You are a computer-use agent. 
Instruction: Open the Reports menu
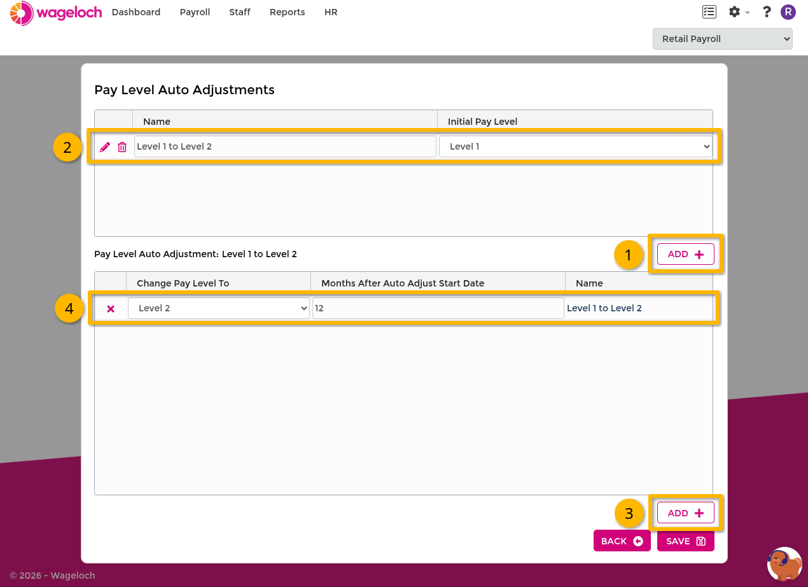287,12
